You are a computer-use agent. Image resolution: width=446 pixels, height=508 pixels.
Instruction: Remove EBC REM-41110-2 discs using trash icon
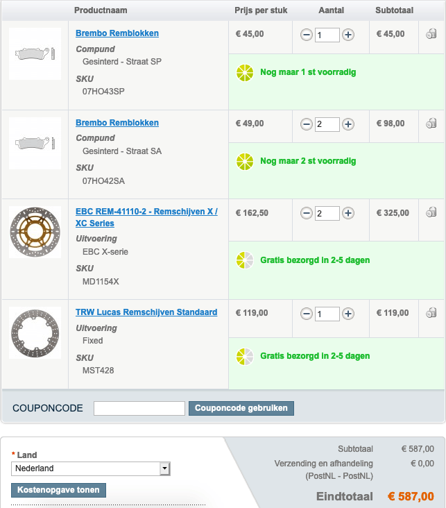pyautogui.click(x=431, y=213)
